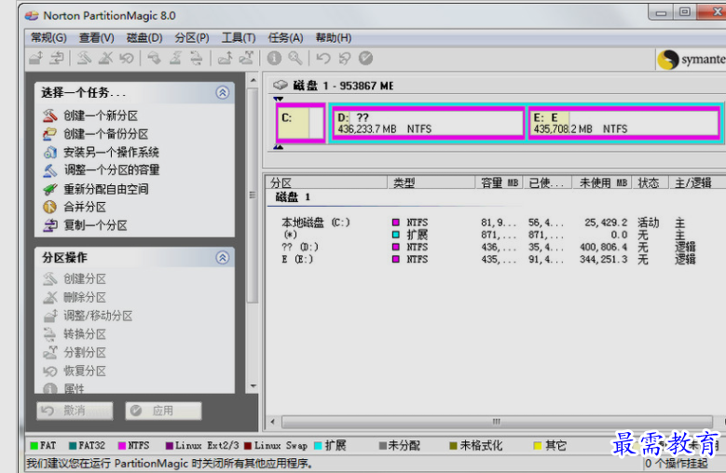726x473 pixels.
Task: Click the 复制一个分区 task icon
Action: pyautogui.click(x=49, y=225)
